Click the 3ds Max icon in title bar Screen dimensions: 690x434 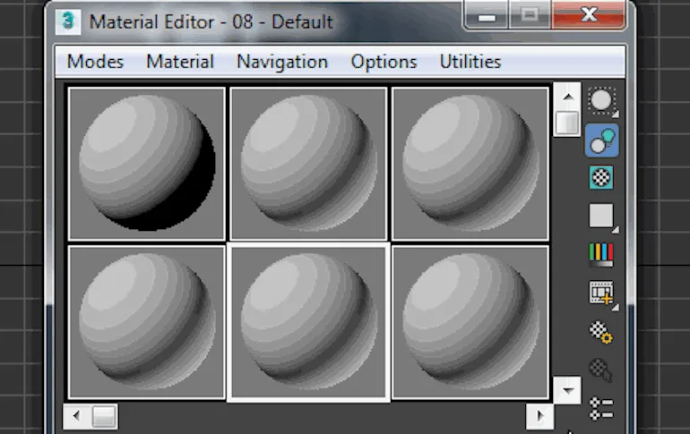point(68,20)
